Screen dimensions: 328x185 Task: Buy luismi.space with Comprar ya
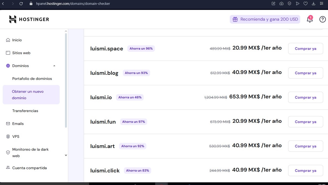(306, 49)
